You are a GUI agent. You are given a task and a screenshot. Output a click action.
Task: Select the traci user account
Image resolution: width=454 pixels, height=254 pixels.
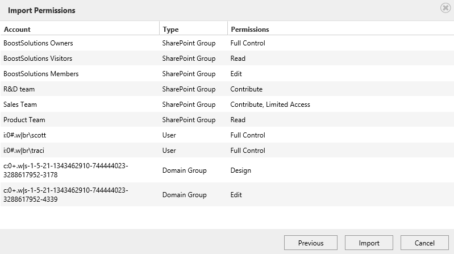click(24, 151)
